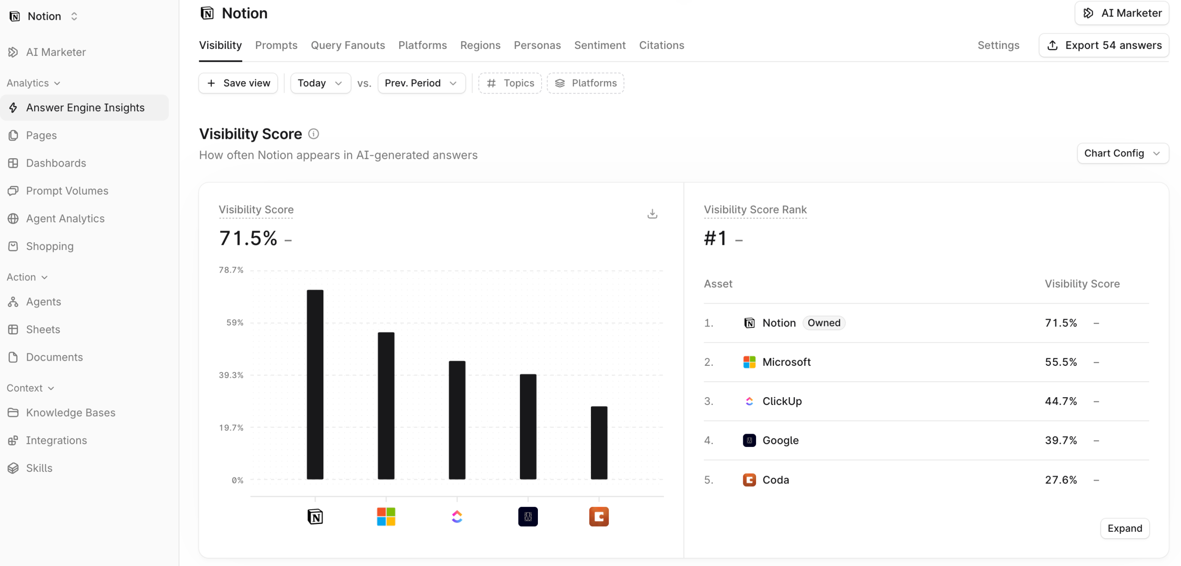This screenshot has width=1181, height=566.
Task: Open Pages from the sidebar
Action: 84,135
